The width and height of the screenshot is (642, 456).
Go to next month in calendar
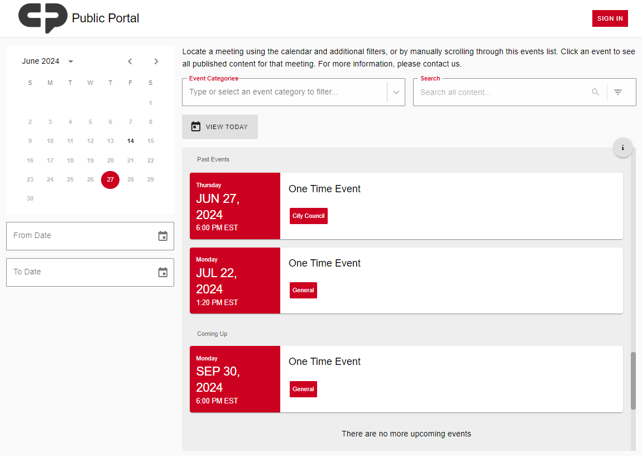tap(156, 61)
